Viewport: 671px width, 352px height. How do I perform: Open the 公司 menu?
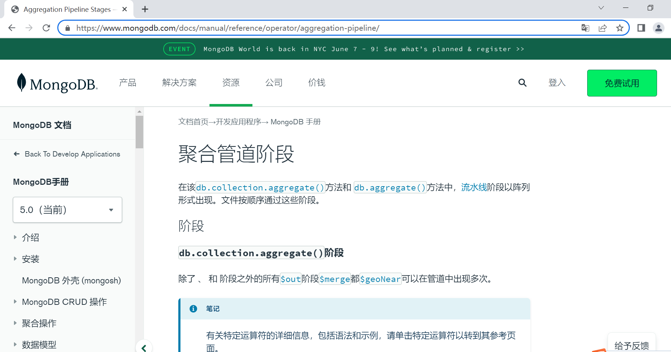[x=274, y=83]
